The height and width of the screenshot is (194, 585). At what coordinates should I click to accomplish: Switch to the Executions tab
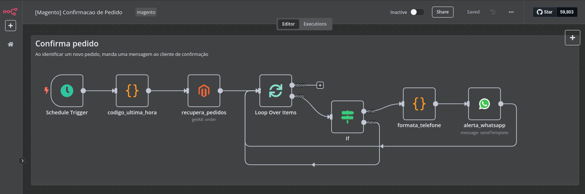point(315,24)
